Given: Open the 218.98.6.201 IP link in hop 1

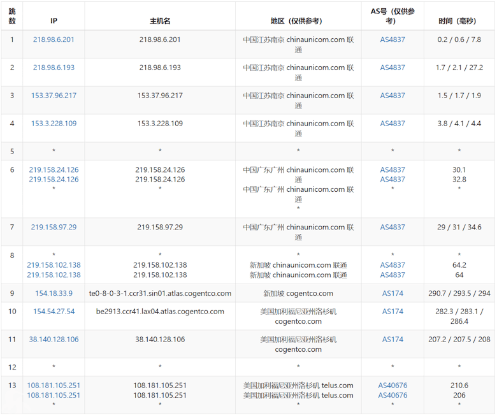Looking at the screenshot, I should pyautogui.click(x=54, y=40).
